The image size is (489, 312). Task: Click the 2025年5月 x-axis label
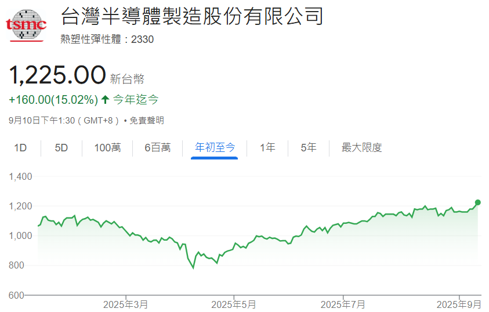[x=234, y=304]
